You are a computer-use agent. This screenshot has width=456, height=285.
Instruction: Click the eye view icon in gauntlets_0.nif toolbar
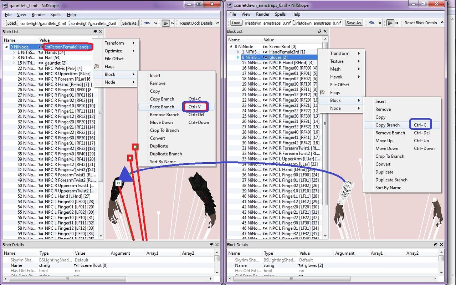coord(147,23)
